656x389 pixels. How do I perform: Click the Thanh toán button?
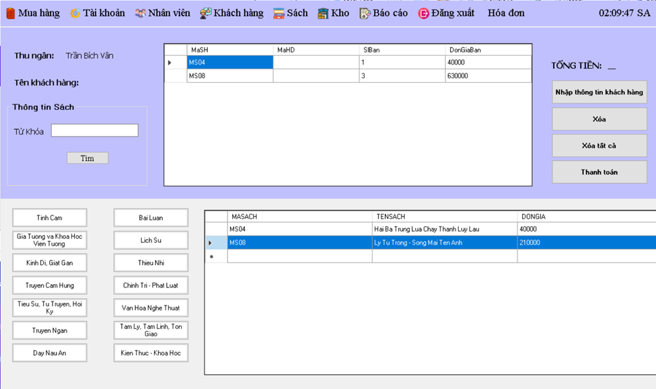point(599,172)
